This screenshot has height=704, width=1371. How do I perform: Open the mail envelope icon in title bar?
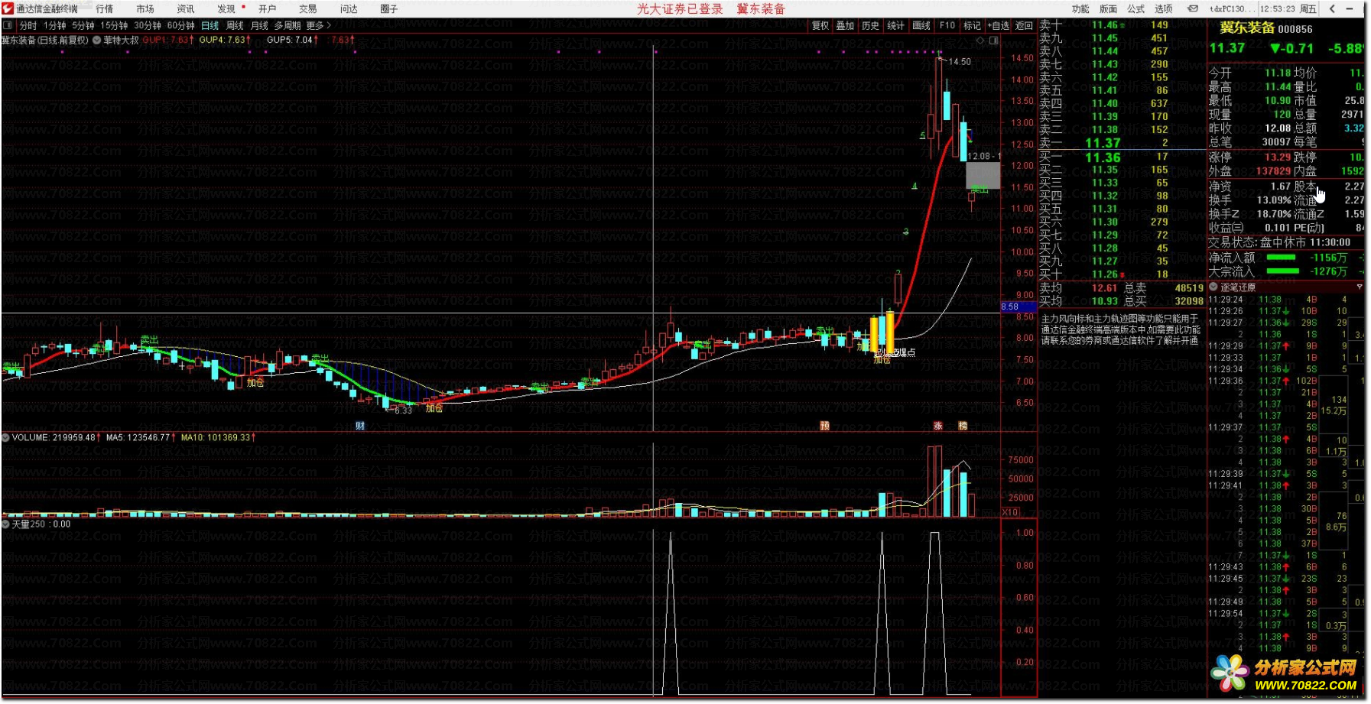coord(1193,8)
